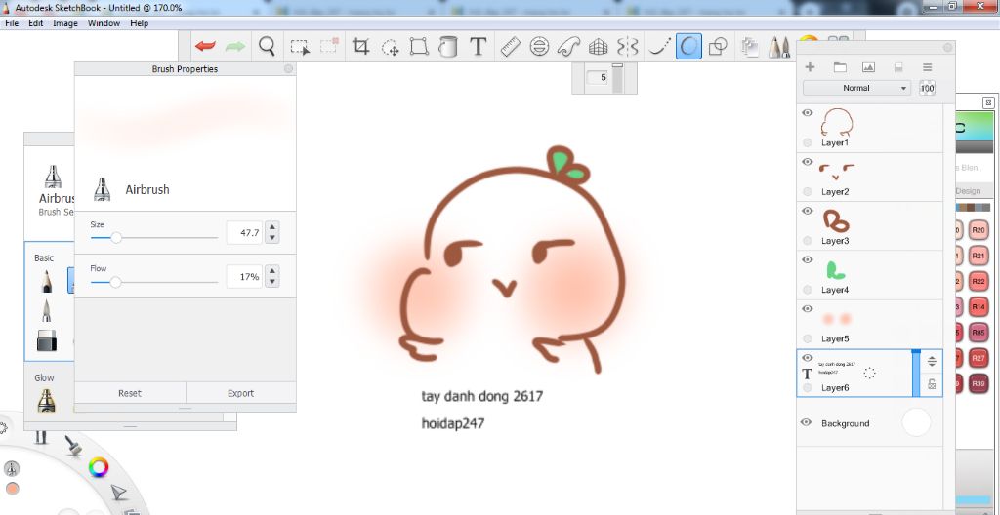The height and width of the screenshot is (515, 1000).
Task: Select the Zoom magnifier tool
Action: click(x=267, y=46)
